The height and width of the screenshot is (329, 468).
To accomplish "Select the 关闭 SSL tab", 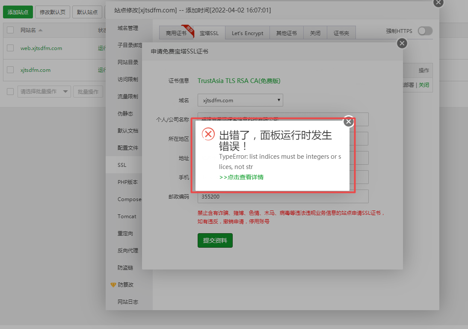I will click(x=315, y=33).
